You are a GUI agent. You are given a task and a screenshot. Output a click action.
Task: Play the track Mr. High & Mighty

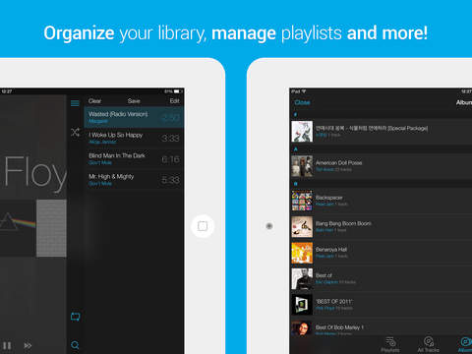pos(134,180)
